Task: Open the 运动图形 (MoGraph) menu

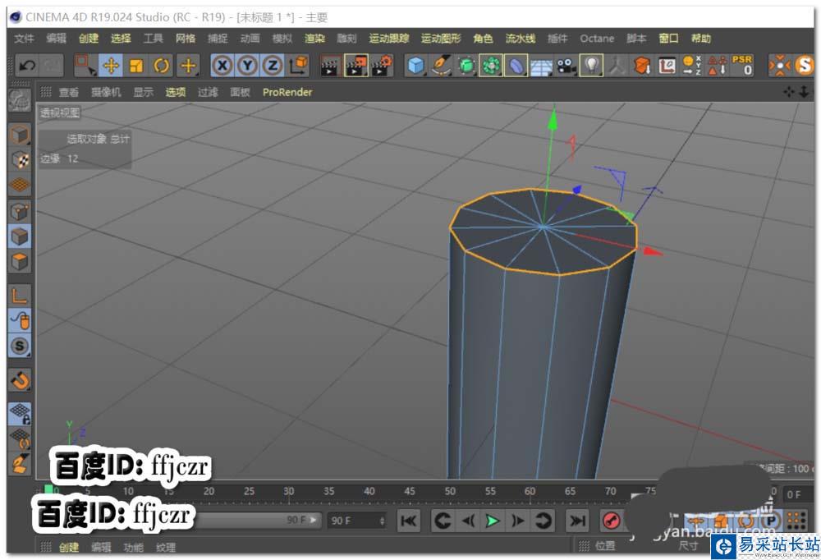Action: tap(441, 39)
